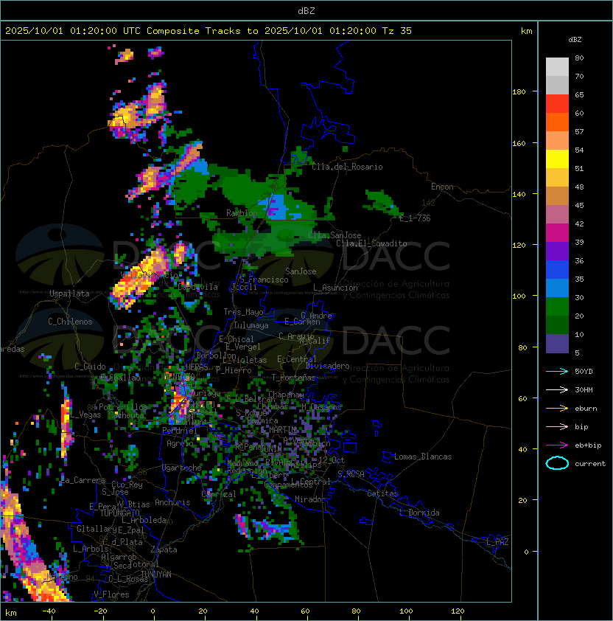Image resolution: width=613 pixels, height=621 pixels.
Task: Click the '120' km tick on the horizontal axis
Action: 458,611
